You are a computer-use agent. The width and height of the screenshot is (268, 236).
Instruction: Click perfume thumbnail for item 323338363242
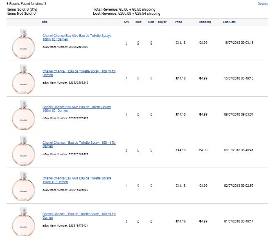[x=24, y=79]
